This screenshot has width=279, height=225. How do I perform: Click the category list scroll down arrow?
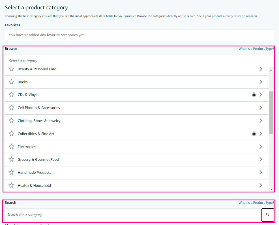coord(271,189)
